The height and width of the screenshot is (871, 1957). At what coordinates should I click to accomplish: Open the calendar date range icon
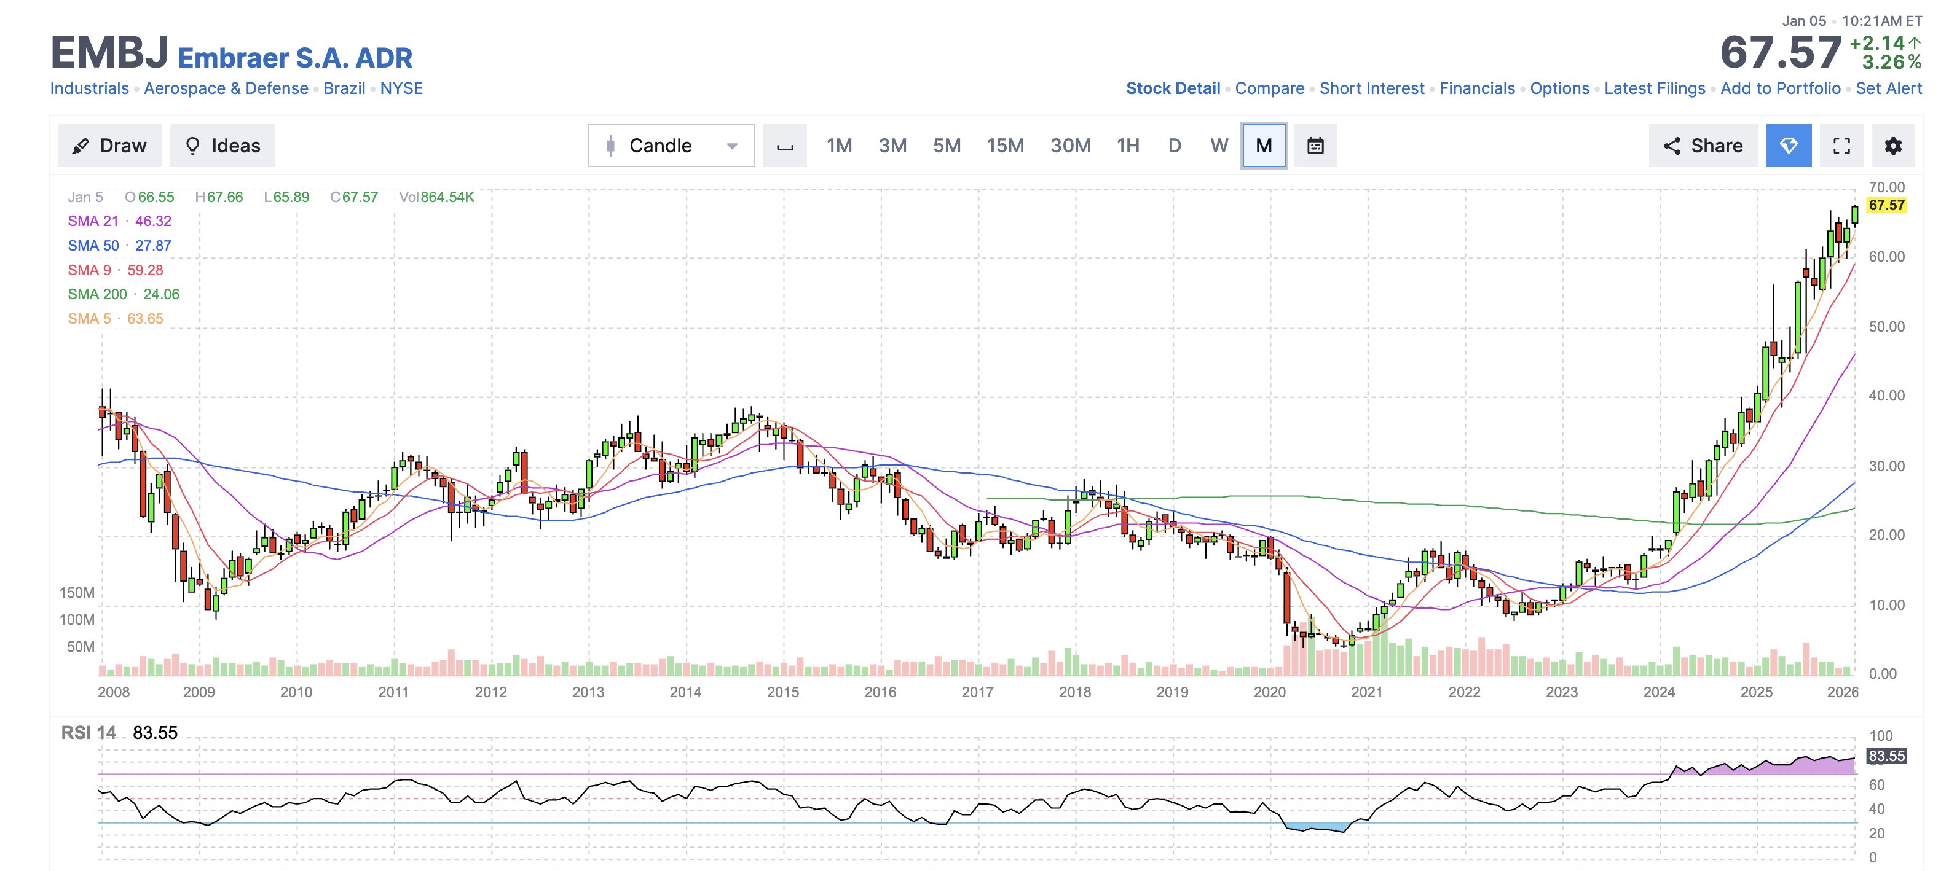(1315, 146)
